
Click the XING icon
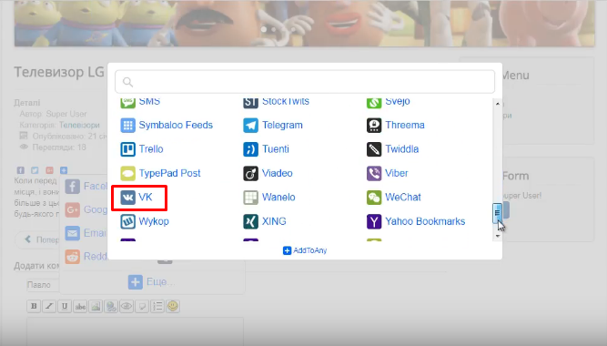pyautogui.click(x=251, y=221)
